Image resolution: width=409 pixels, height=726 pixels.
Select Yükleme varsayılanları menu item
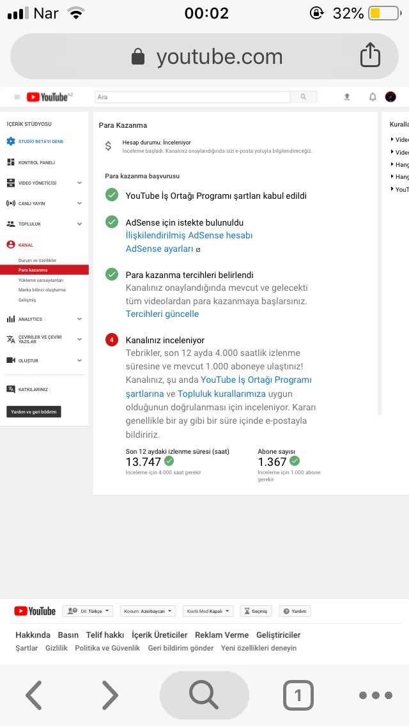click(x=41, y=280)
